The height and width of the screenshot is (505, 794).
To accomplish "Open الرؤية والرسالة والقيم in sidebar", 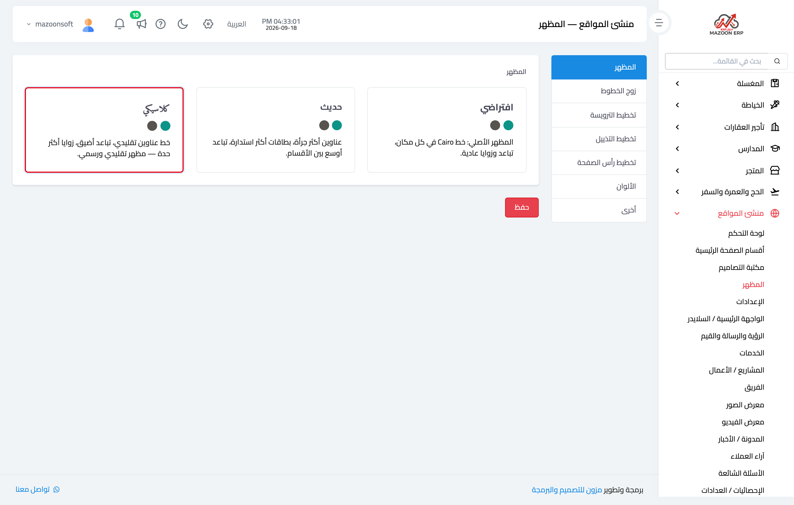I will [x=732, y=336].
